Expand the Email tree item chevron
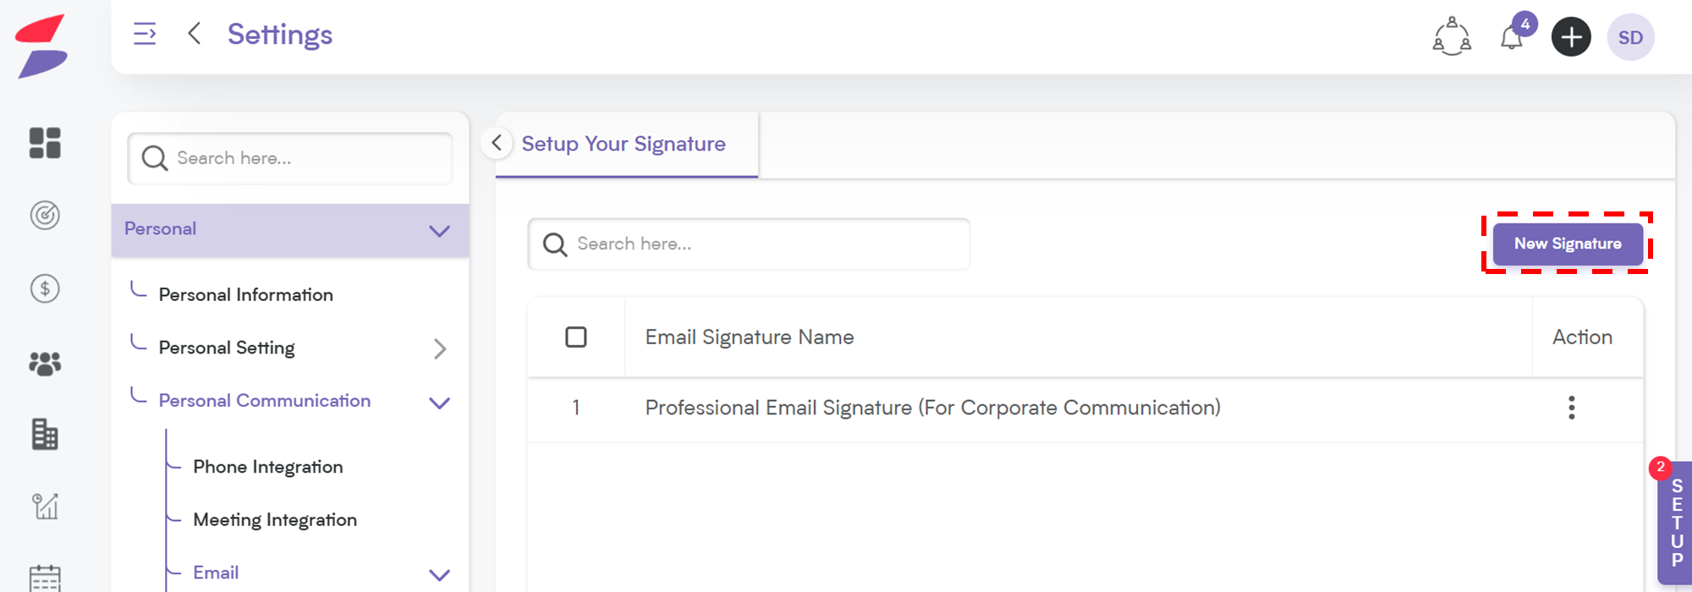Viewport: 1692px width, 592px height. coord(439,575)
